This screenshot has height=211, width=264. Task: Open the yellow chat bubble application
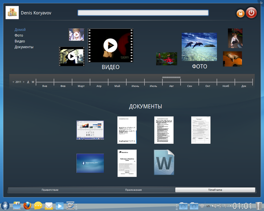tap(38, 205)
